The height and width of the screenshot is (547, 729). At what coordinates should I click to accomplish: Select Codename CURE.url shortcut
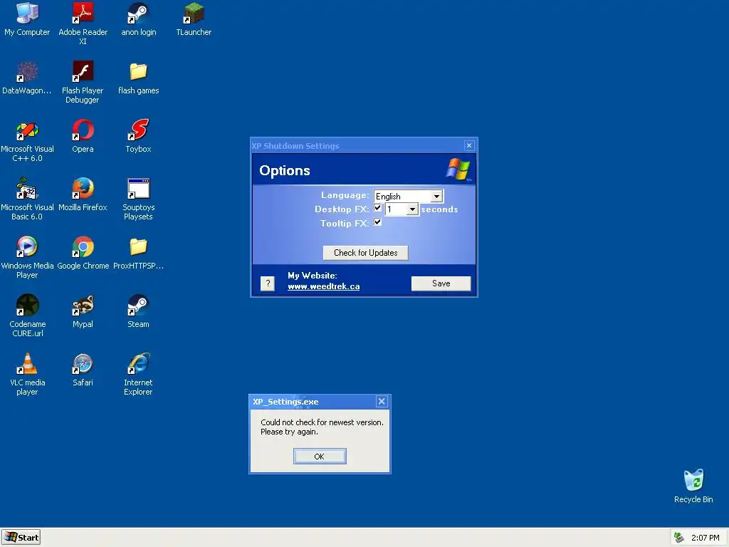coord(27,316)
